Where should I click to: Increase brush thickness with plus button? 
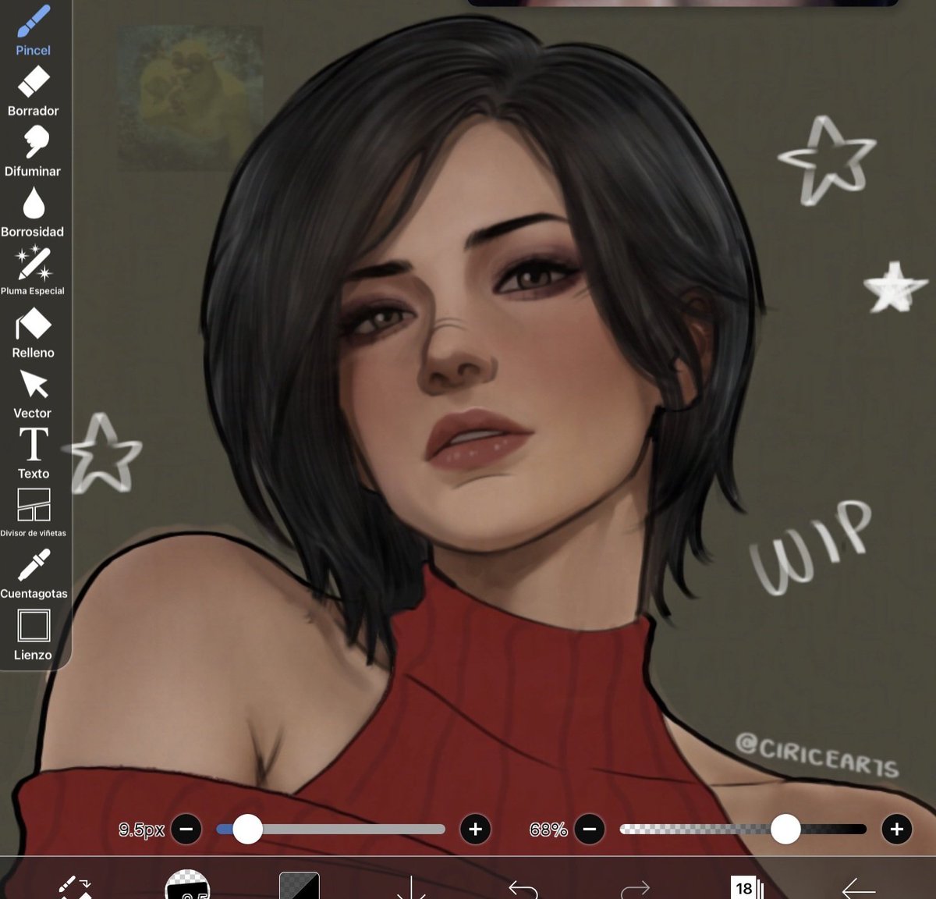[476, 829]
